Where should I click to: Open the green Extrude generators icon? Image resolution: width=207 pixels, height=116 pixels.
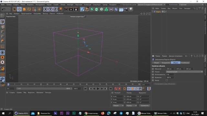(97, 9)
